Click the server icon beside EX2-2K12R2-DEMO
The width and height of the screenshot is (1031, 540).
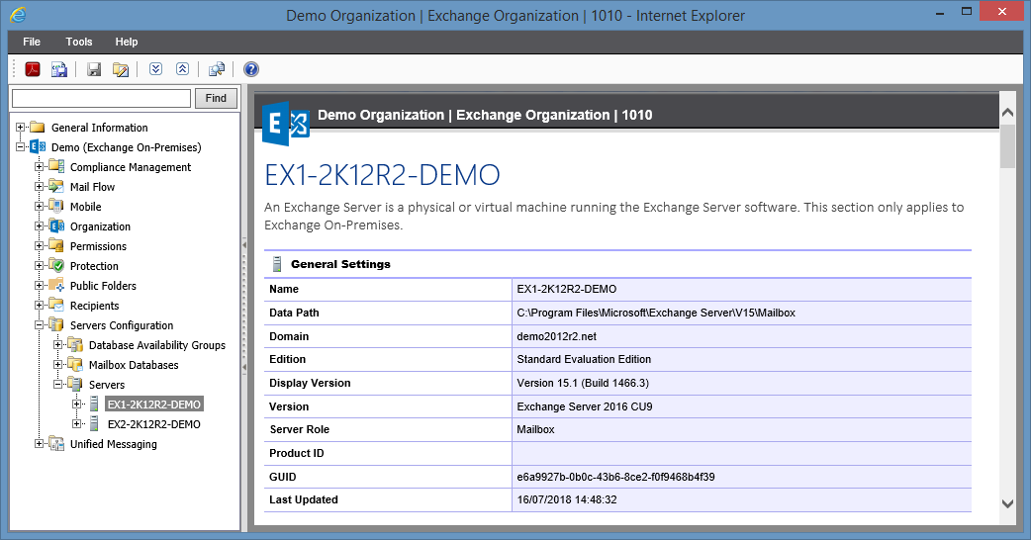pos(94,423)
